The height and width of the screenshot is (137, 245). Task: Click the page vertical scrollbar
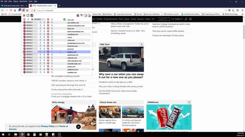244,32
